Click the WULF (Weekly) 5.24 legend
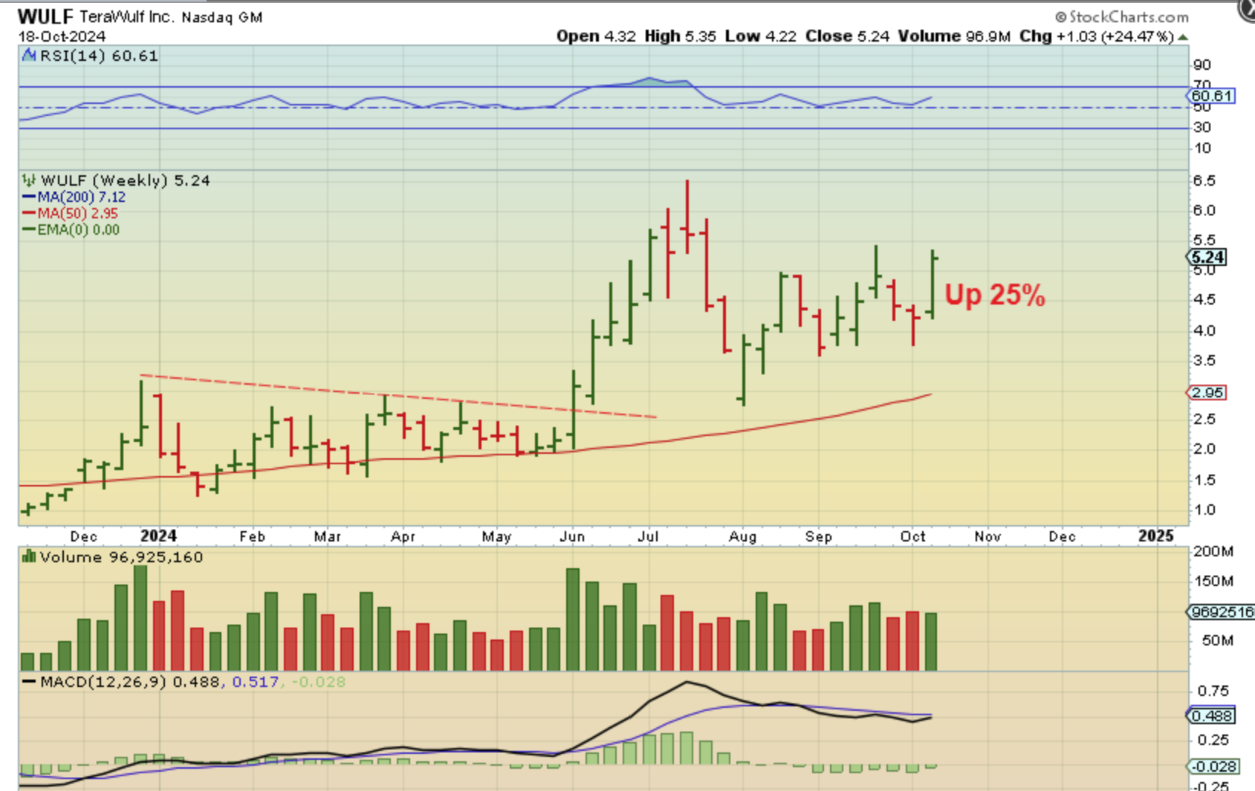 126,180
